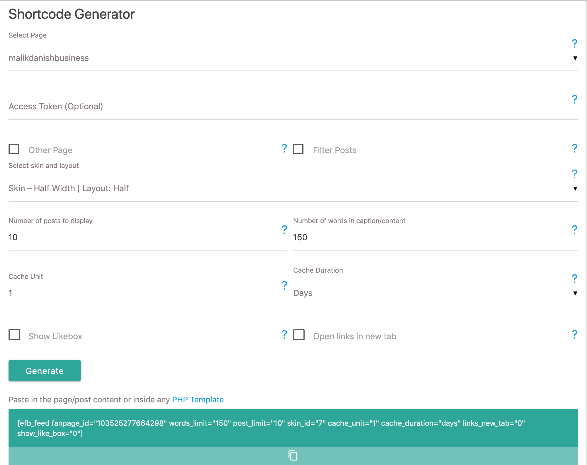Enable the Other Page checkbox
This screenshot has height=465, width=587.
click(14, 149)
